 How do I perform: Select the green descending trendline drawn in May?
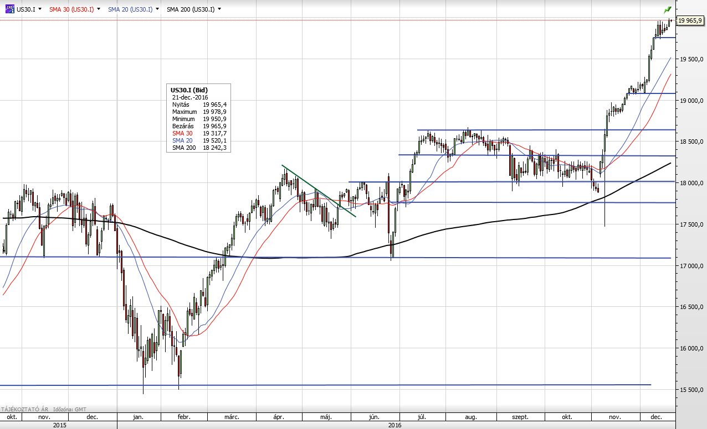(x=319, y=191)
